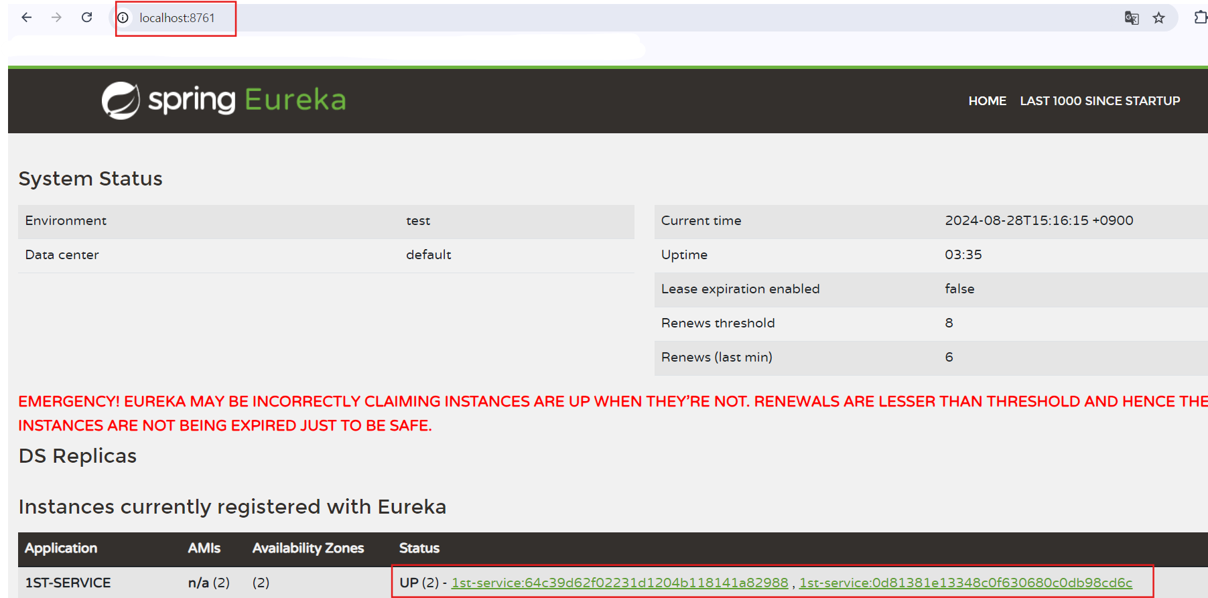Select the Data center label
Image resolution: width=1208 pixels, height=598 pixels.
tap(62, 255)
